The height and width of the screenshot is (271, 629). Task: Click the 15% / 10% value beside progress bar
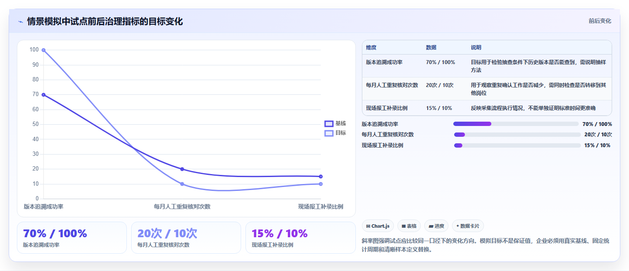pos(597,145)
